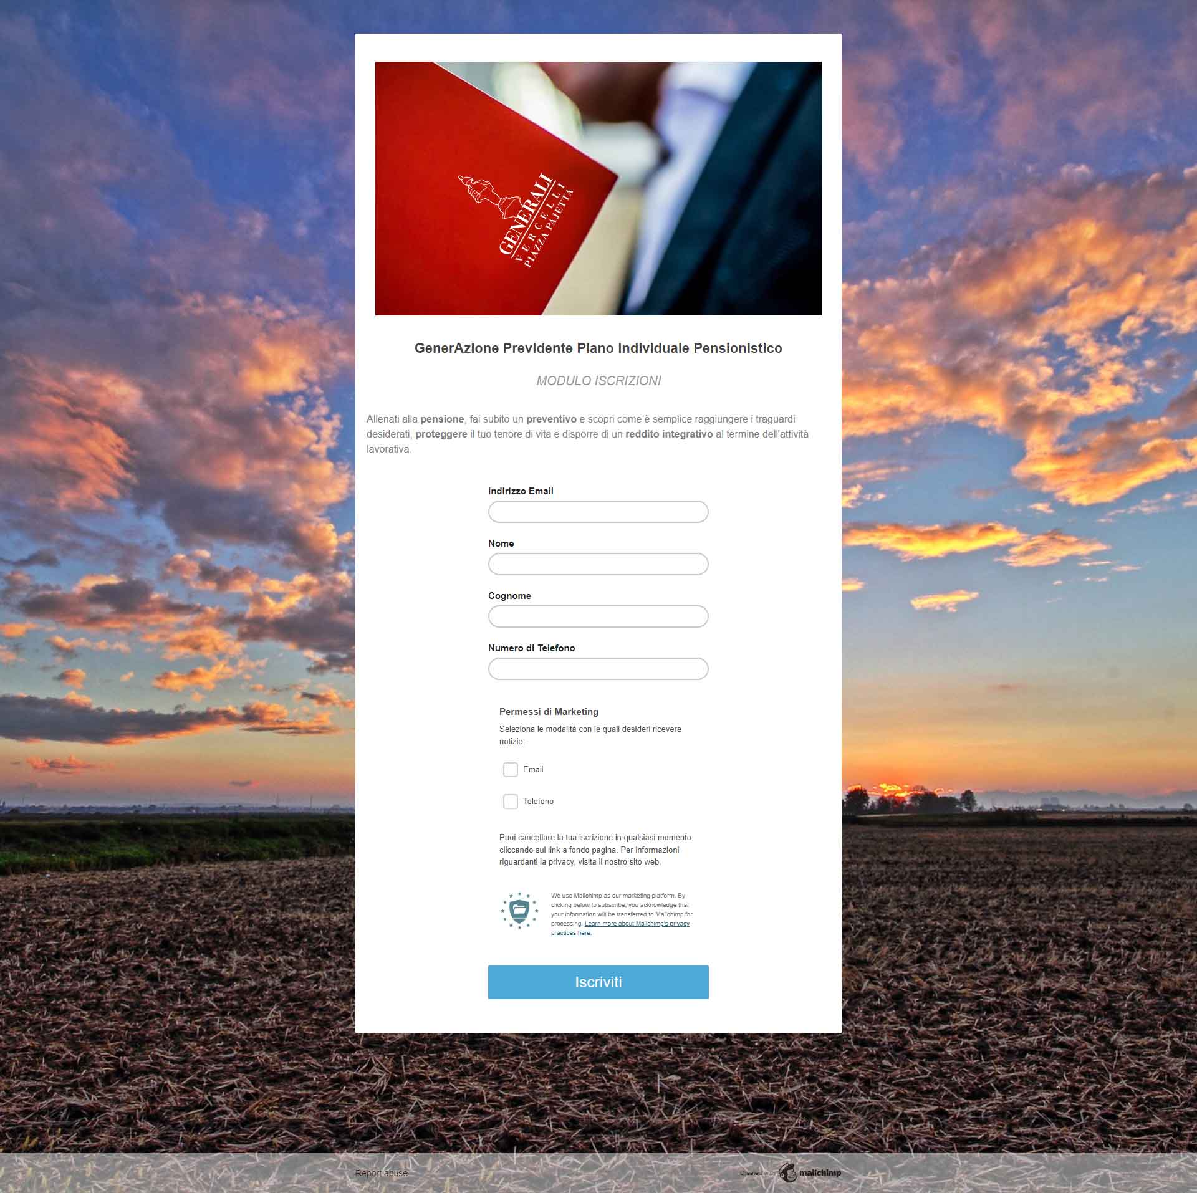Select the Indirizzo Email input field
Screen dimensions: 1197x1193
598,511
